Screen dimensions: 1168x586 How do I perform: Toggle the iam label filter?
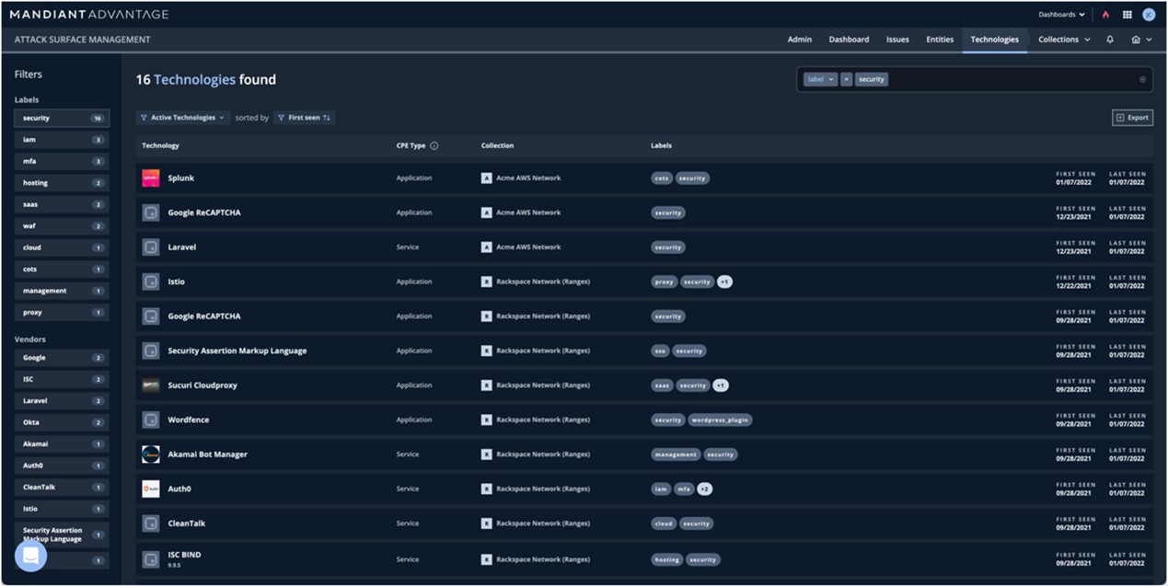(x=61, y=140)
